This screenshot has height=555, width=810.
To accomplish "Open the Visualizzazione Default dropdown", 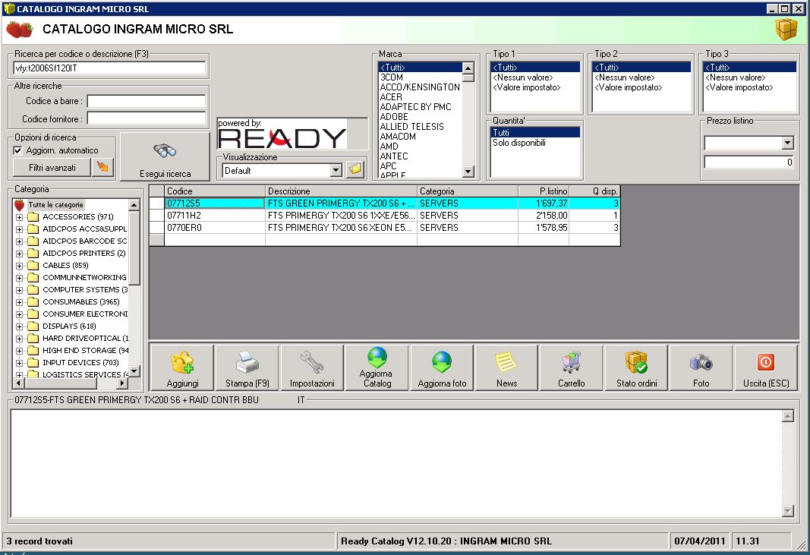I will (336, 171).
